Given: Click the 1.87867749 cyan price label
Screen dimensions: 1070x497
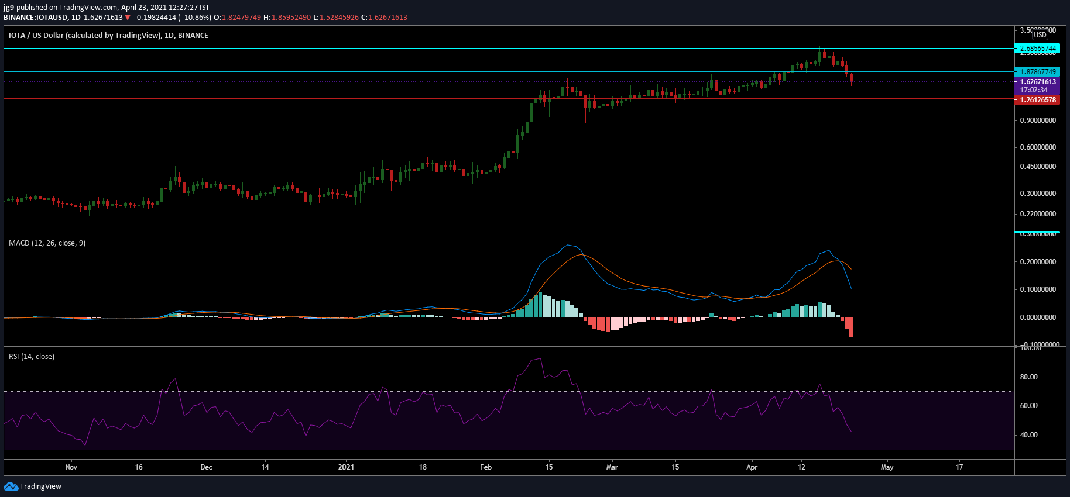Looking at the screenshot, I should pyautogui.click(x=1037, y=72).
